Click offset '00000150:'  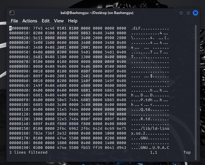(20, 128)
